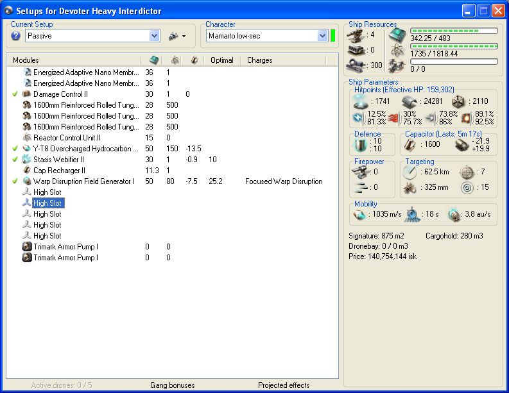Select Reactor Control Unit II module
This screenshot has width=509, height=393.
pyautogui.click(x=67, y=138)
